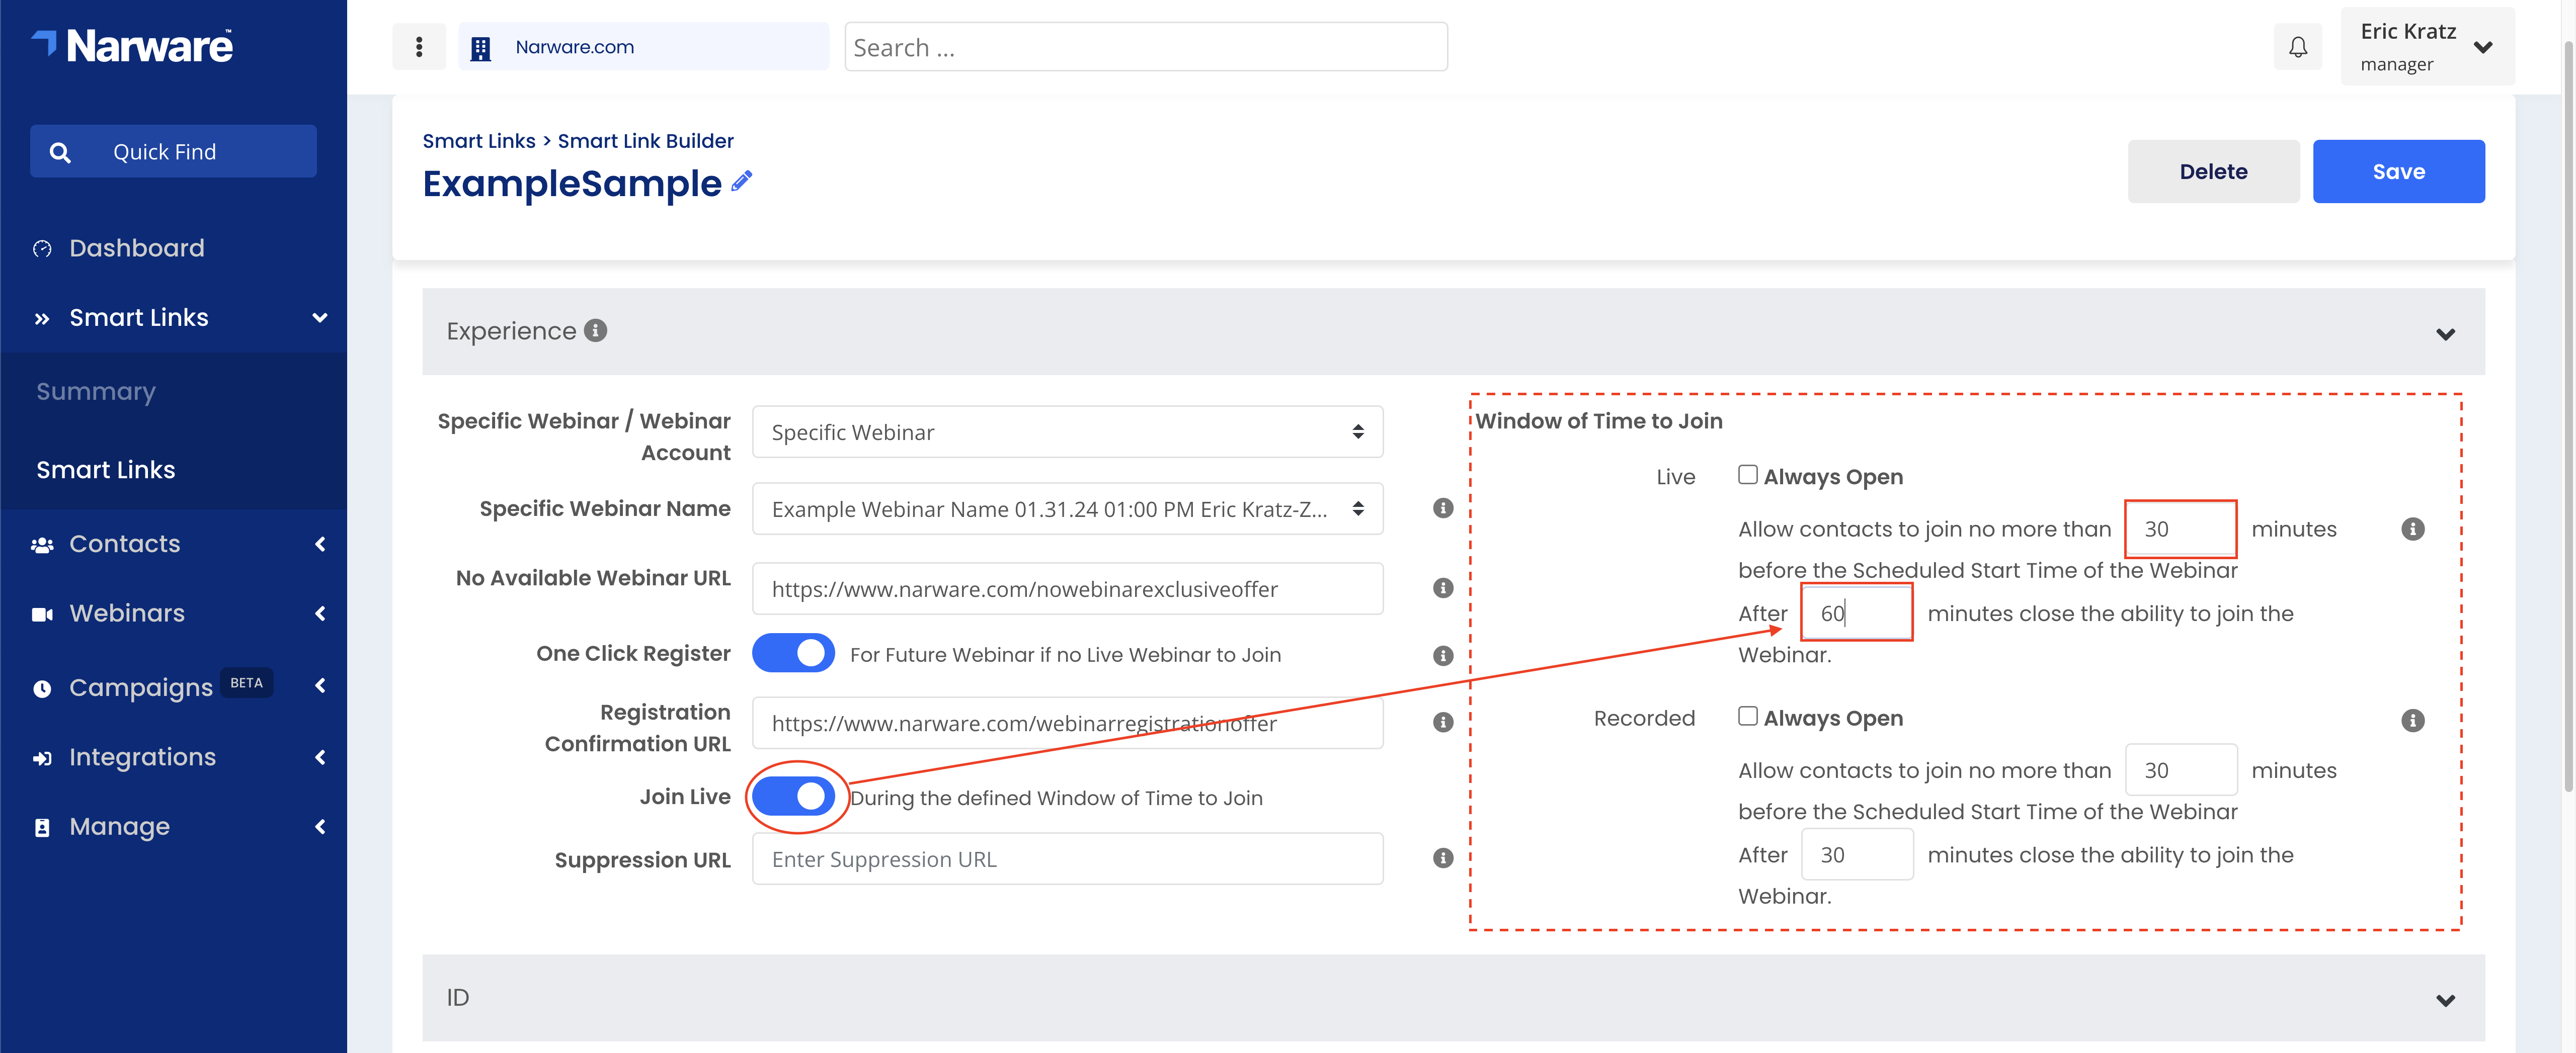Click the Campaigns clock icon
Viewport: 2576px width, 1053px height.
click(x=42, y=688)
